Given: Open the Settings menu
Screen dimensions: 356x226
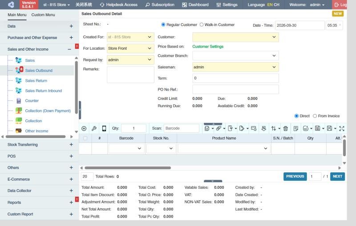Looking at the screenshot, I should 227,5.
